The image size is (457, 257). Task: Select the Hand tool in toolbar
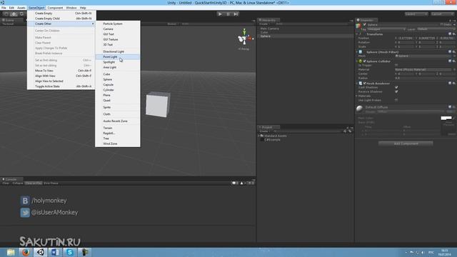coord(6,14)
